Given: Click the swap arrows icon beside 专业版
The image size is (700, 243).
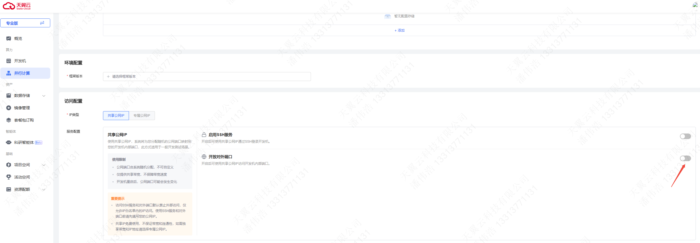Looking at the screenshot, I should 42,23.
